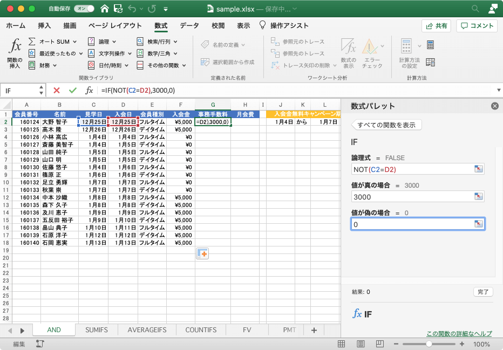The height and width of the screenshot is (350, 503).
Task: Click the paste options icon below the table
Action: (202, 254)
